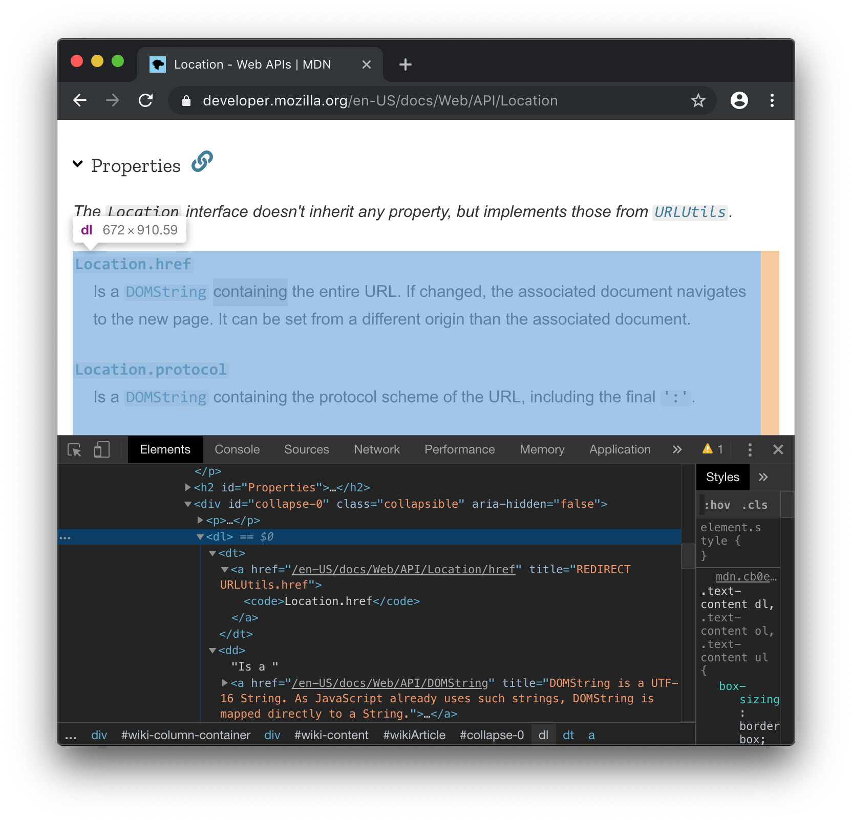Viewport: 852px width, 821px height.
Task: Collapse the selected dl node
Action: tap(200, 537)
